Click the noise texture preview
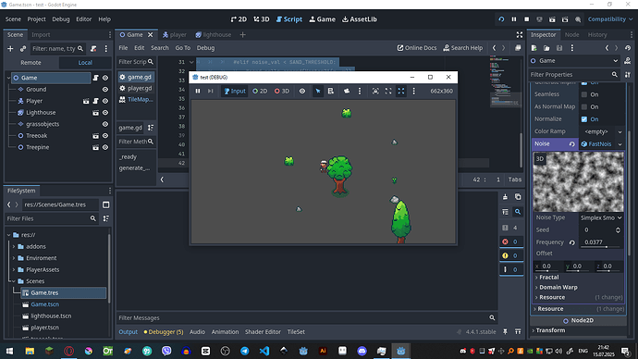This screenshot has height=359, width=638. 578,182
